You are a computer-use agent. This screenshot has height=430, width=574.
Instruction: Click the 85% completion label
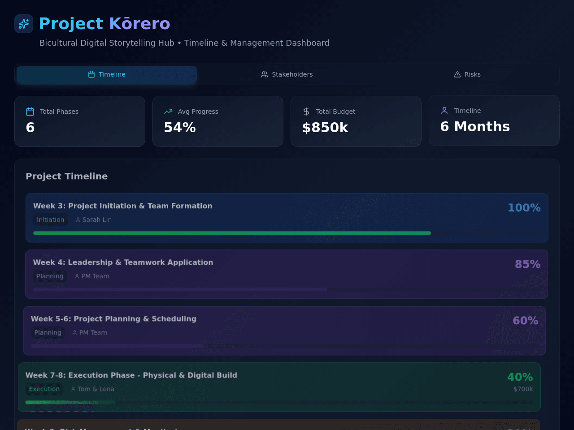[x=527, y=264]
